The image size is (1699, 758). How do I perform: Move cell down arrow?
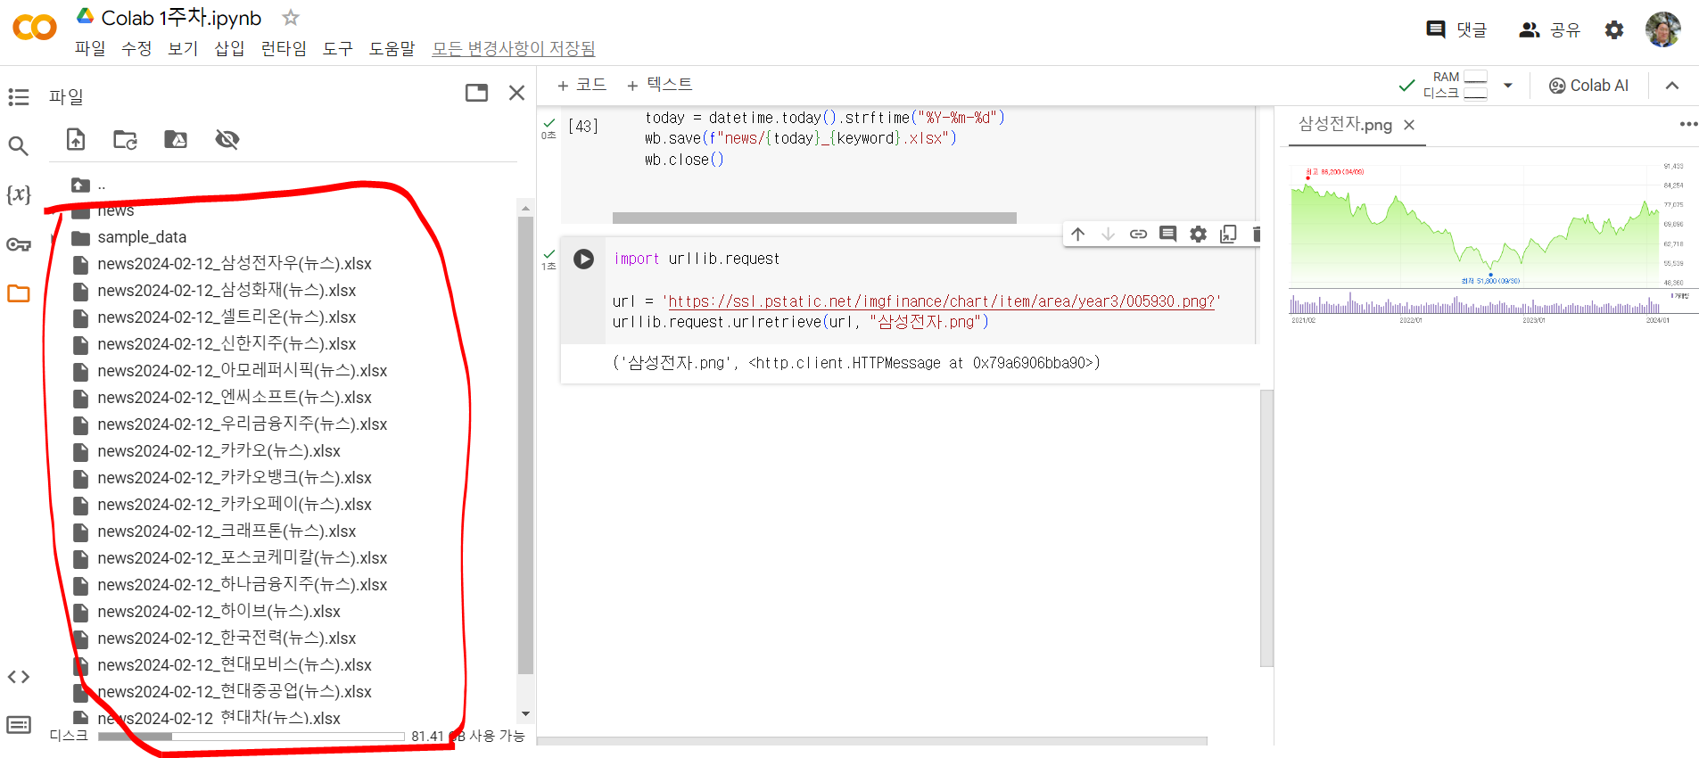(x=1108, y=234)
